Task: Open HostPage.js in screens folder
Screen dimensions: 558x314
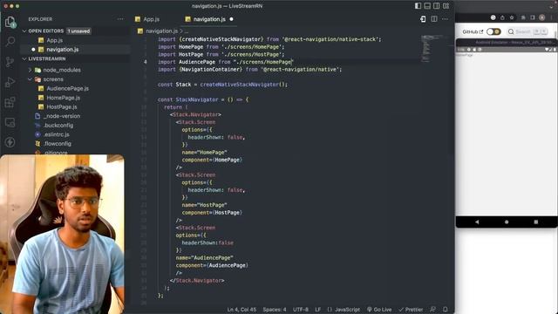Action: tap(62, 106)
